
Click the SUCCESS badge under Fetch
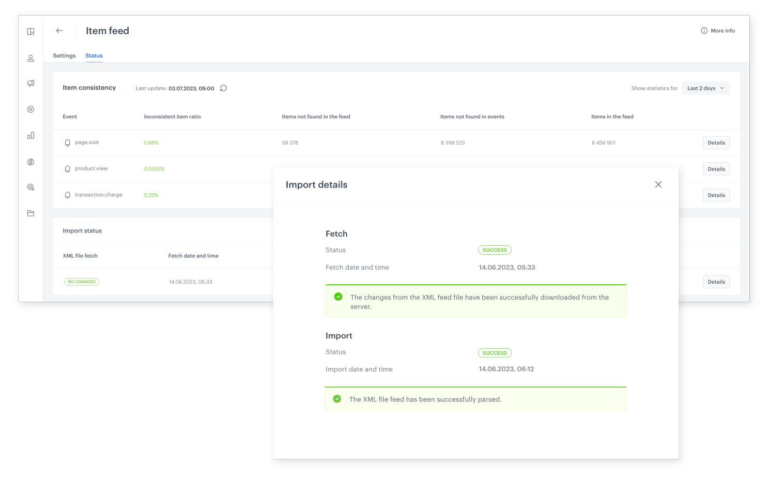point(495,250)
